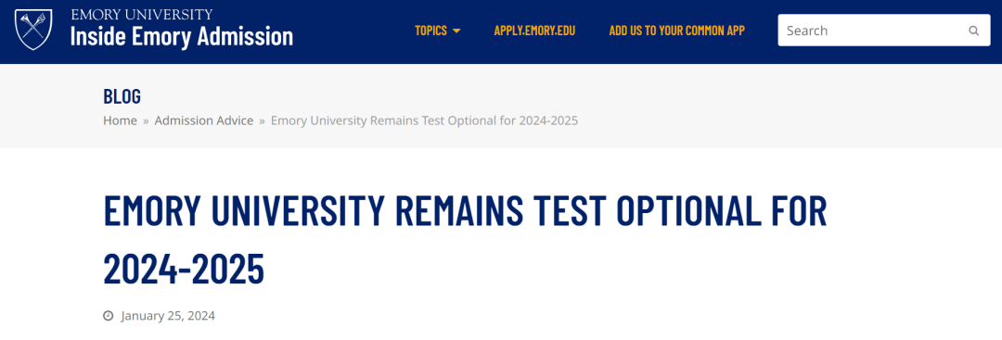Expand the Topics dropdown caret
1002x340 pixels.
point(456,31)
